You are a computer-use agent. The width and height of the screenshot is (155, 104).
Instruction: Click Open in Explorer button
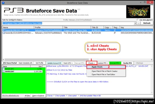[x=38, y=96]
